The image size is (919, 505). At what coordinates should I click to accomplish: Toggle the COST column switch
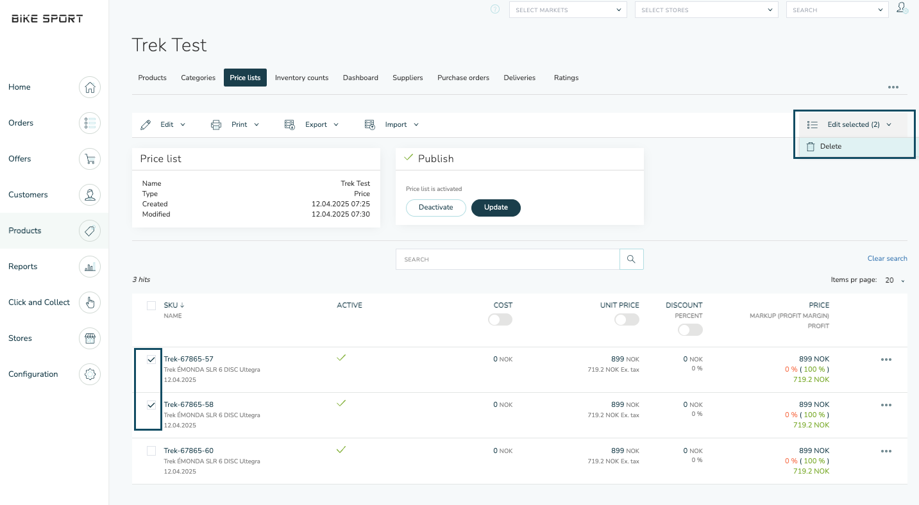tap(500, 319)
